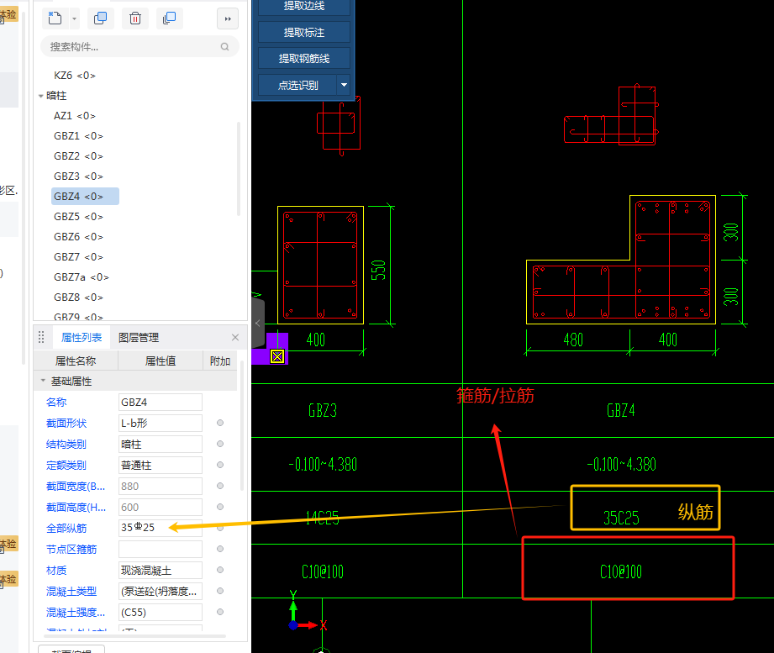Select GBZ3 in component list
The width and height of the screenshot is (774, 653).
tap(78, 176)
